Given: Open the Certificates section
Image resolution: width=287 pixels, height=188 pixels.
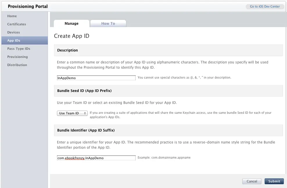Looking at the screenshot, I should click(x=16, y=24).
